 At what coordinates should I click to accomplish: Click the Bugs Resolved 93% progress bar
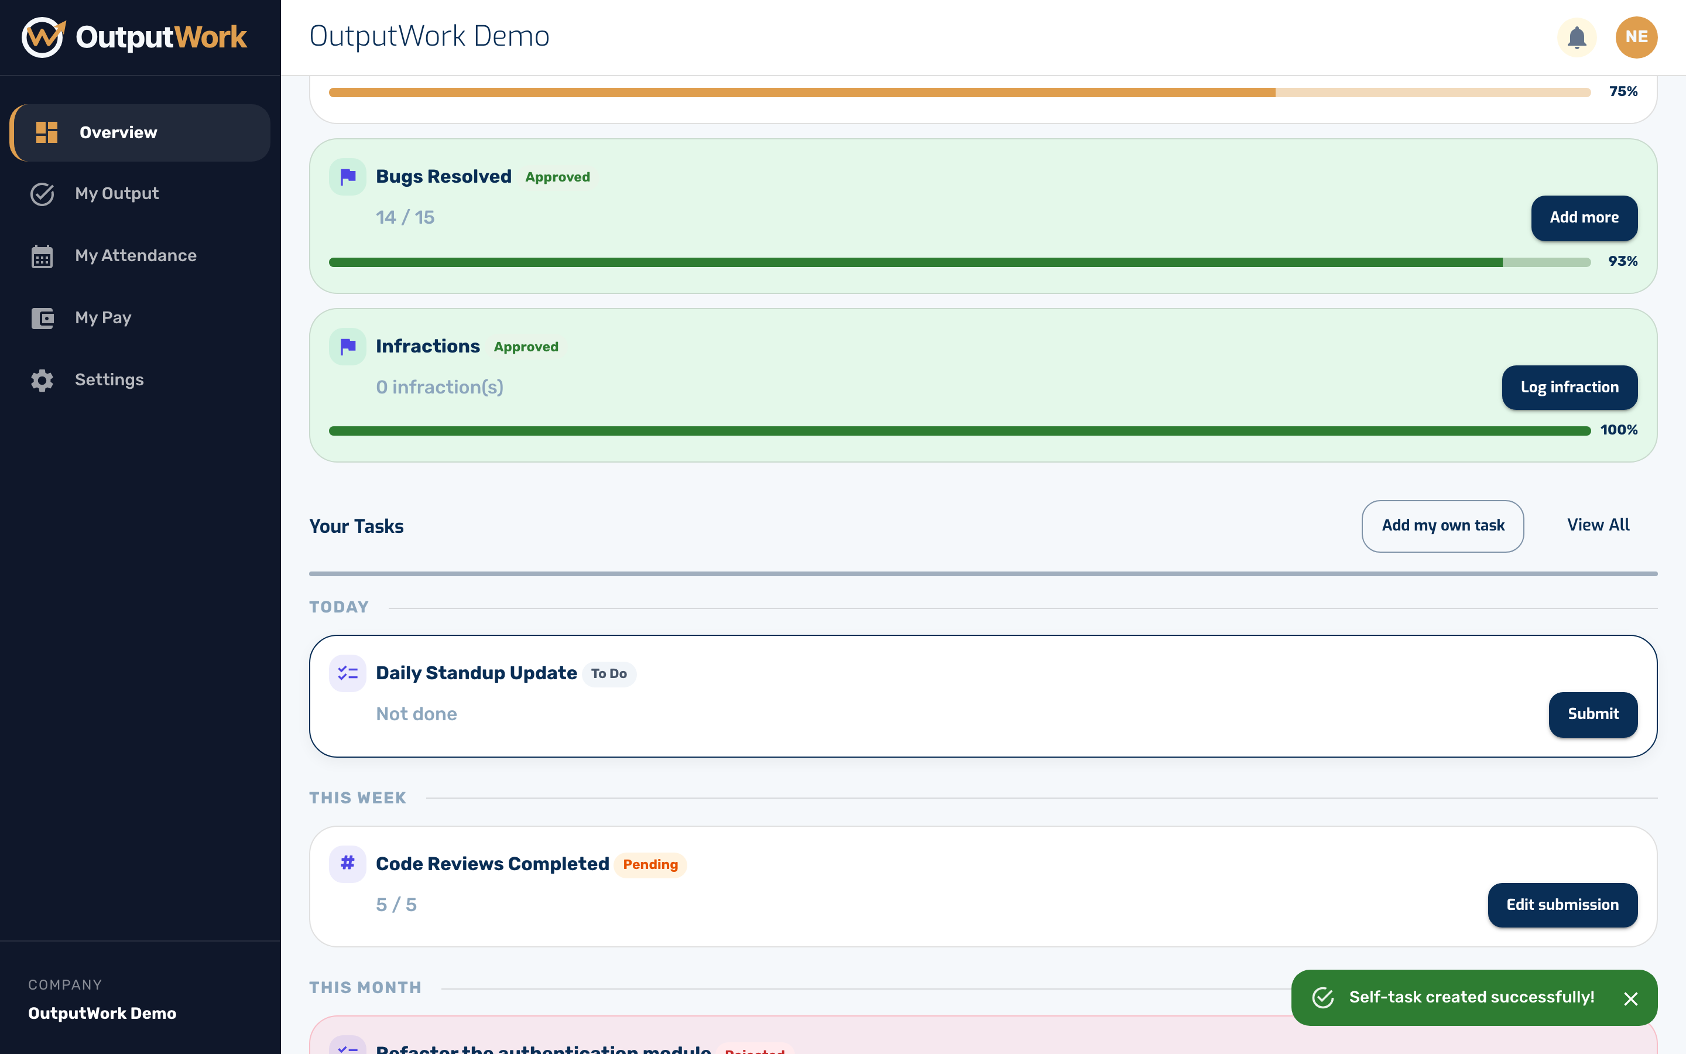[959, 262]
